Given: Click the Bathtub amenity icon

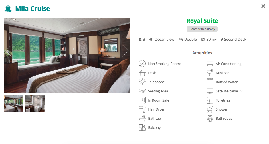Looking at the screenshot, I should pos(142,118).
